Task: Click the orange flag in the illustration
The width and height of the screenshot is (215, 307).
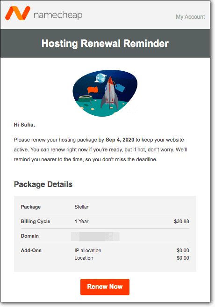Action: tap(93, 90)
